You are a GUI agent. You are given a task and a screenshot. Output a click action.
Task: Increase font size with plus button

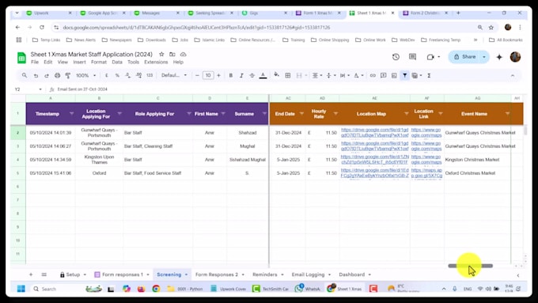coord(218,75)
